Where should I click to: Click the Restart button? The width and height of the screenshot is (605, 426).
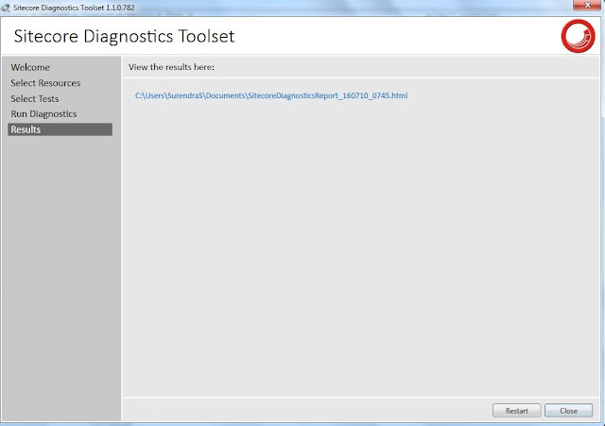(517, 411)
